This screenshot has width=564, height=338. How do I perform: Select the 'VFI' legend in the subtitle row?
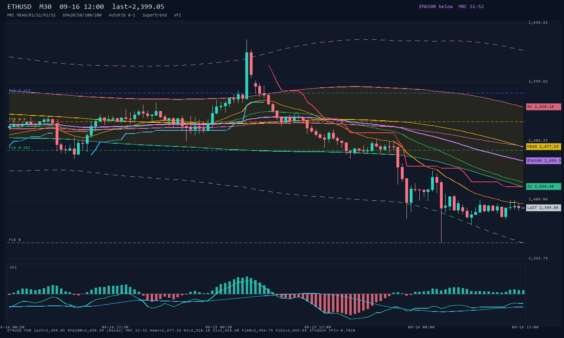pyautogui.click(x=178, y=15)
